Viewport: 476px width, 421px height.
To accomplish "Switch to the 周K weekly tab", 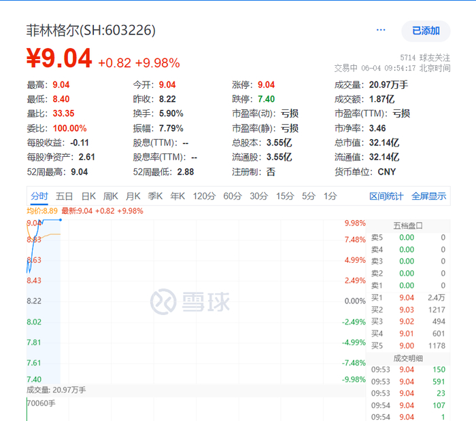I will point(110,196).
